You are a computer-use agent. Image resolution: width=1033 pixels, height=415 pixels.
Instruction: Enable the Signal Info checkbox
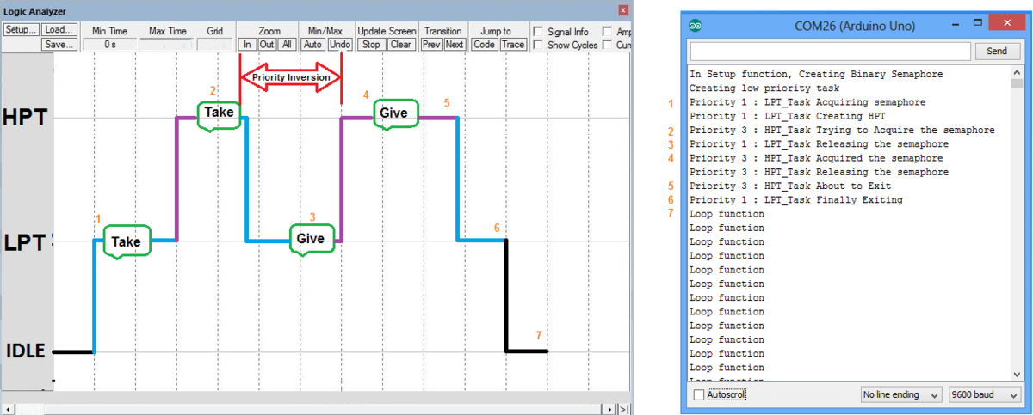pyautogui.click(x=538, y=32)
